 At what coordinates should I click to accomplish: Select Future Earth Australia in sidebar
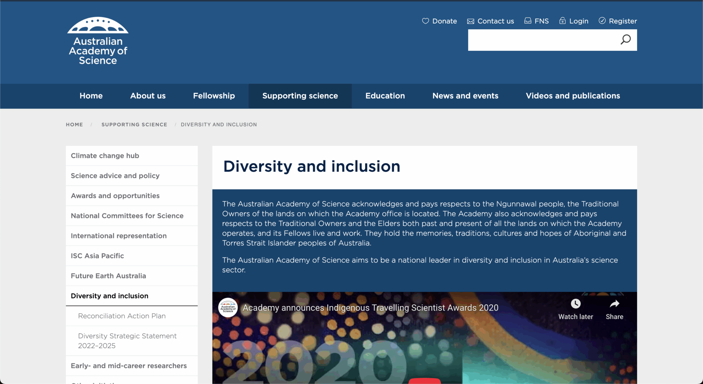[x=132, y=276]
